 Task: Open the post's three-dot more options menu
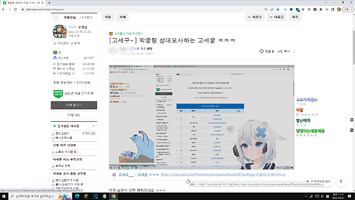coord(294,52)
